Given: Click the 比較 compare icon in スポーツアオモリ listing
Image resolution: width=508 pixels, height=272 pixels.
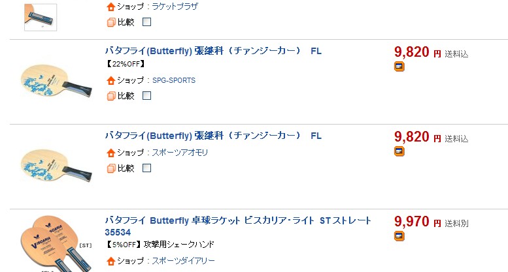Looking at the screenshot, I should [x=110, y=168].
